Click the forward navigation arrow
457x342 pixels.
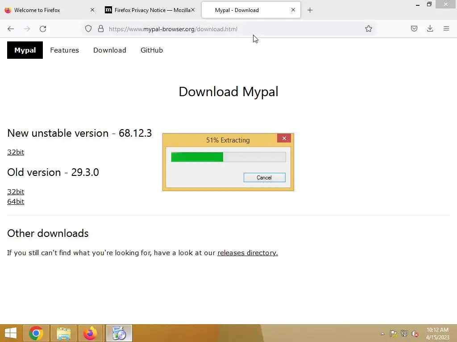coord(27,29)
